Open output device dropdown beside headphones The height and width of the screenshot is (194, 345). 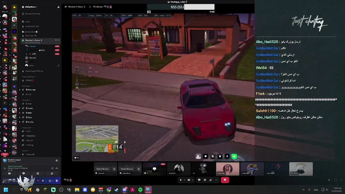coord(53,181)
